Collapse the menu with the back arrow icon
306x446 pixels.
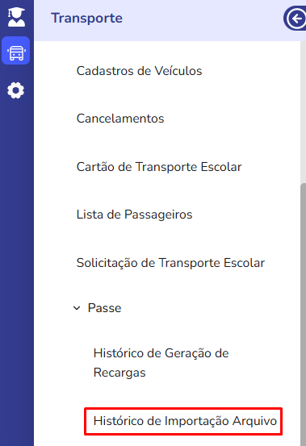(296, 19)
